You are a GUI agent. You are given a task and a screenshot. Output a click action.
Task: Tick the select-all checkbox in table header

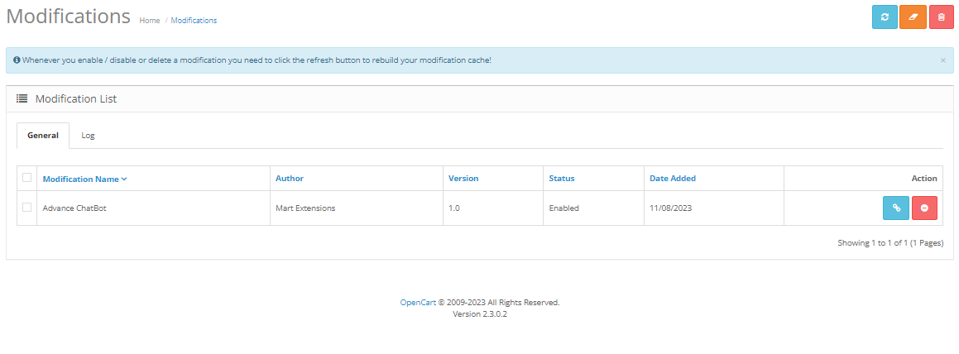tap(27, 177)
